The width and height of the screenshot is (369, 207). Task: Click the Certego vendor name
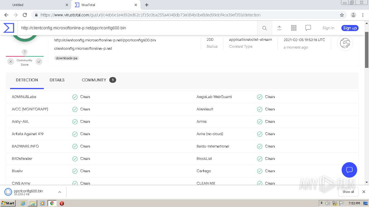coord(204,171)
